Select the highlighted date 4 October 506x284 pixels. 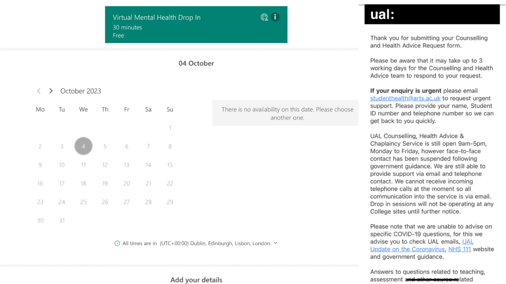click(x=84, y=146)
